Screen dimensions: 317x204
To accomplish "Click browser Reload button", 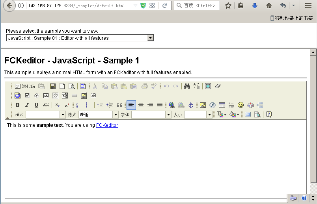I will [164, 6].
